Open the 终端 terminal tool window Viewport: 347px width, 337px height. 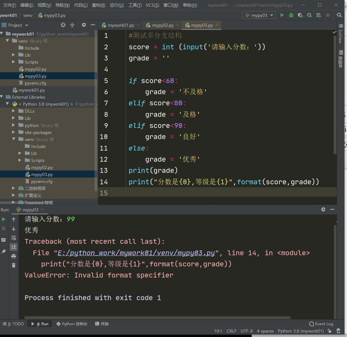point(102,324)
